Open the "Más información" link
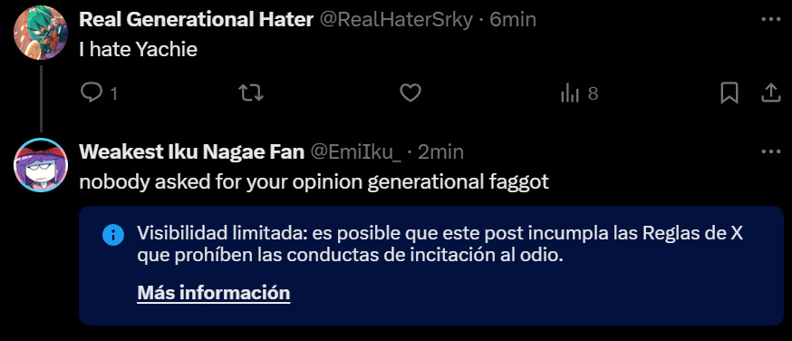The image size is (792, 341). coord(214,293)
